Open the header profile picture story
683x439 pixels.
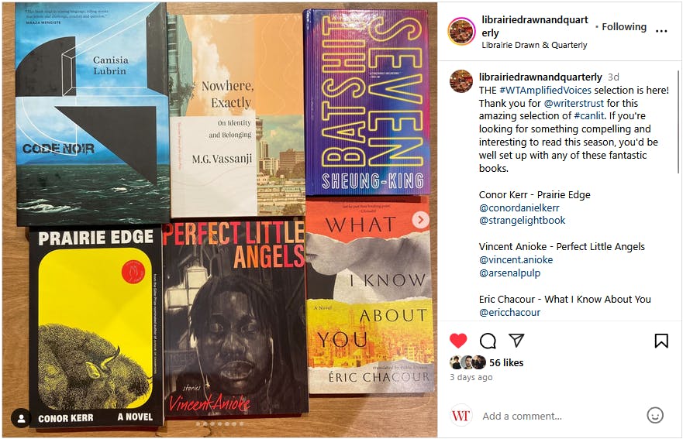[x=462, y=31]
